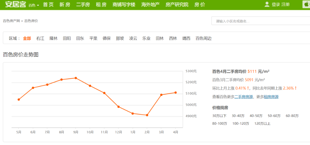Filter by 40-50万 price range
310x145 pixels.
256,116
